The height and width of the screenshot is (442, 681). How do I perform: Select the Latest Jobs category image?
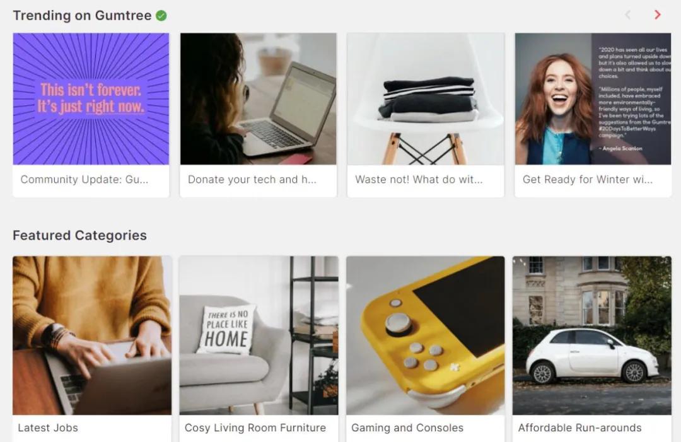[92, 335]
